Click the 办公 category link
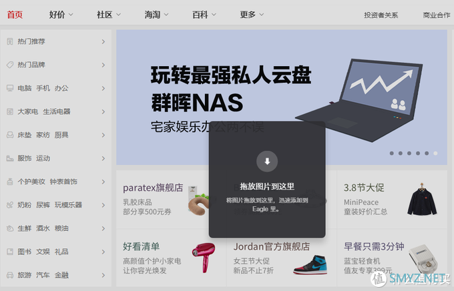 (x=61, y=88)
